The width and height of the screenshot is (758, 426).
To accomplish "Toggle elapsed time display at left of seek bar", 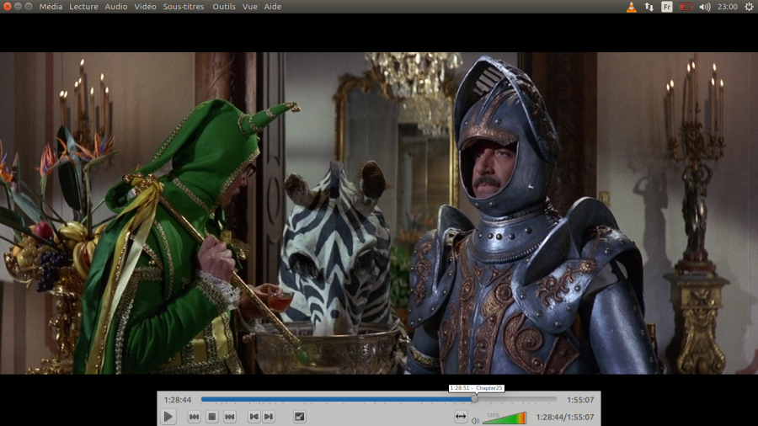I will coord(178,400).
